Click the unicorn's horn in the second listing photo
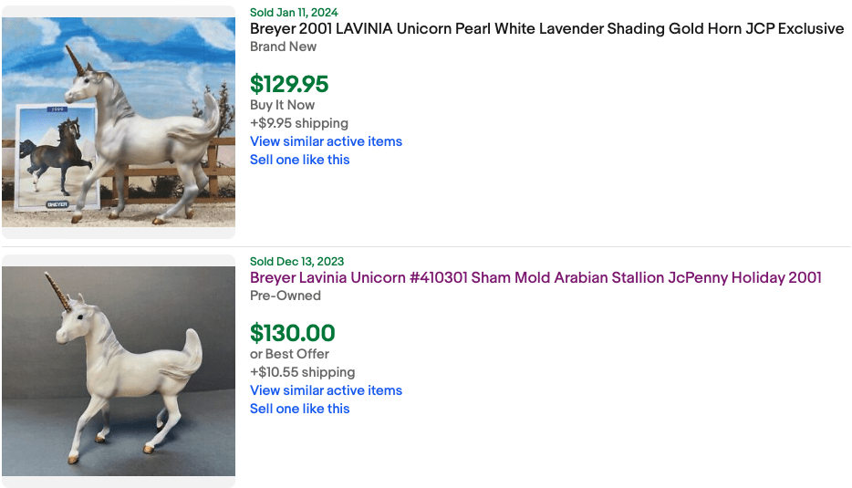852x488 pixels. coord(57,290)
